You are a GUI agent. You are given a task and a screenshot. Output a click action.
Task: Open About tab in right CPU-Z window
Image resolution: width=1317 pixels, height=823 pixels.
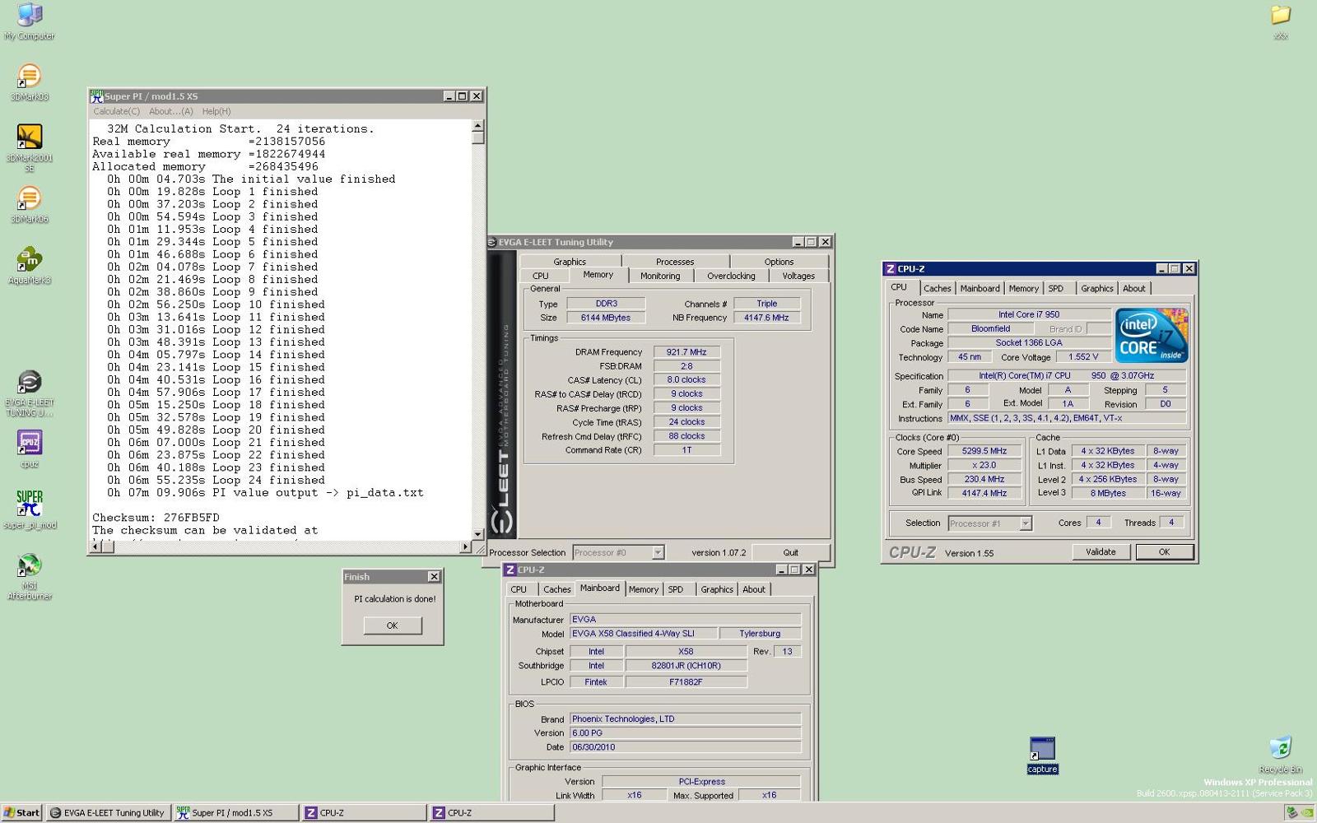(x=1134, y=288)
